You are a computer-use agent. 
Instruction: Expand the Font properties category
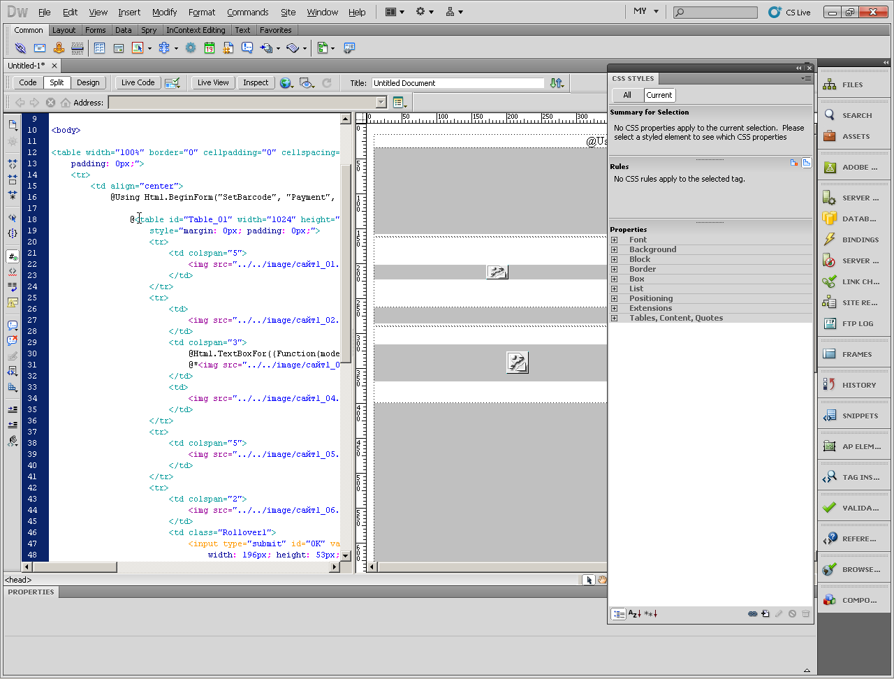615,240
